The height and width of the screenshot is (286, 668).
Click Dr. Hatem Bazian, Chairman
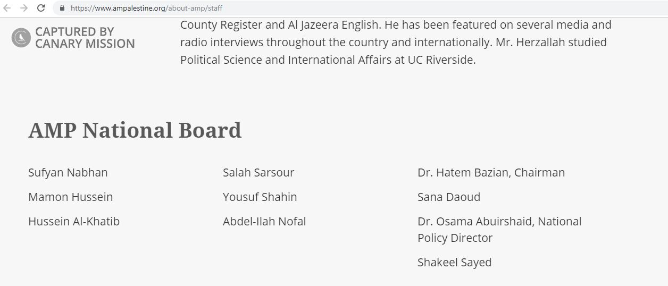point(491,172)
